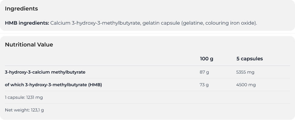Click the 5355 mg value
Screen dimensions: 295x121
245,72
